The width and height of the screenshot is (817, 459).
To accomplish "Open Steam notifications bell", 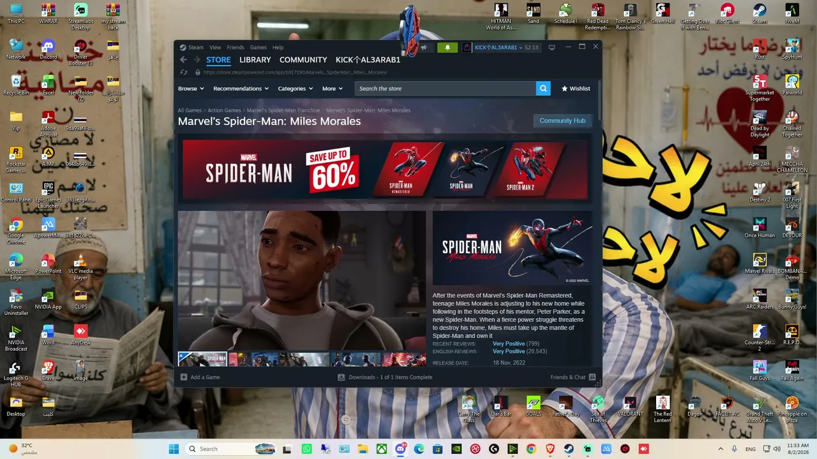I will click(x=447, y=47).
